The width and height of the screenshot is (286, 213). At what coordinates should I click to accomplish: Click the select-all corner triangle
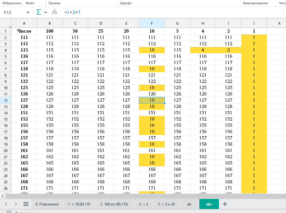(10, 26)
